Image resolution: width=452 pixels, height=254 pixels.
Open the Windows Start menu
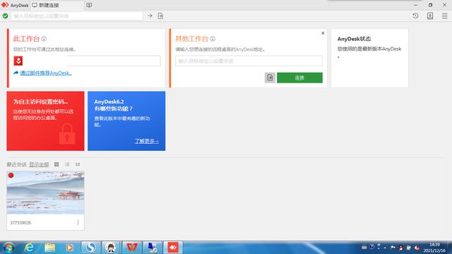pyautogui.click(x=8, y=248)
